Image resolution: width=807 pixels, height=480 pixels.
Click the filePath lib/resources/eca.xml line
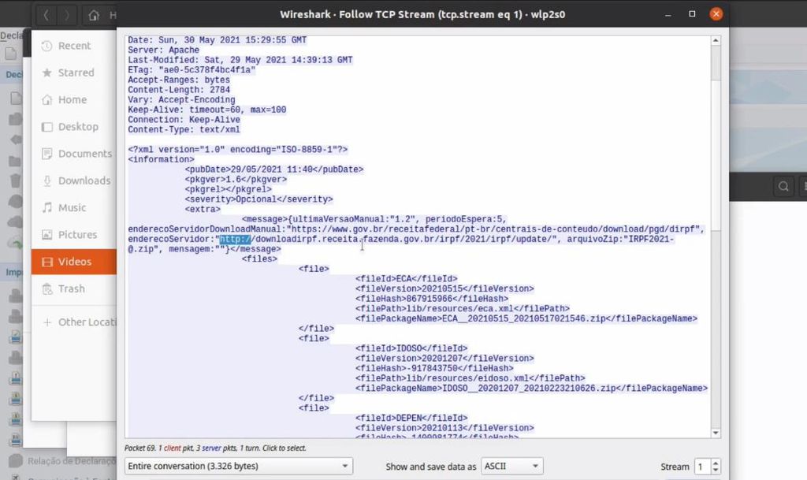(x=462, y=309)
